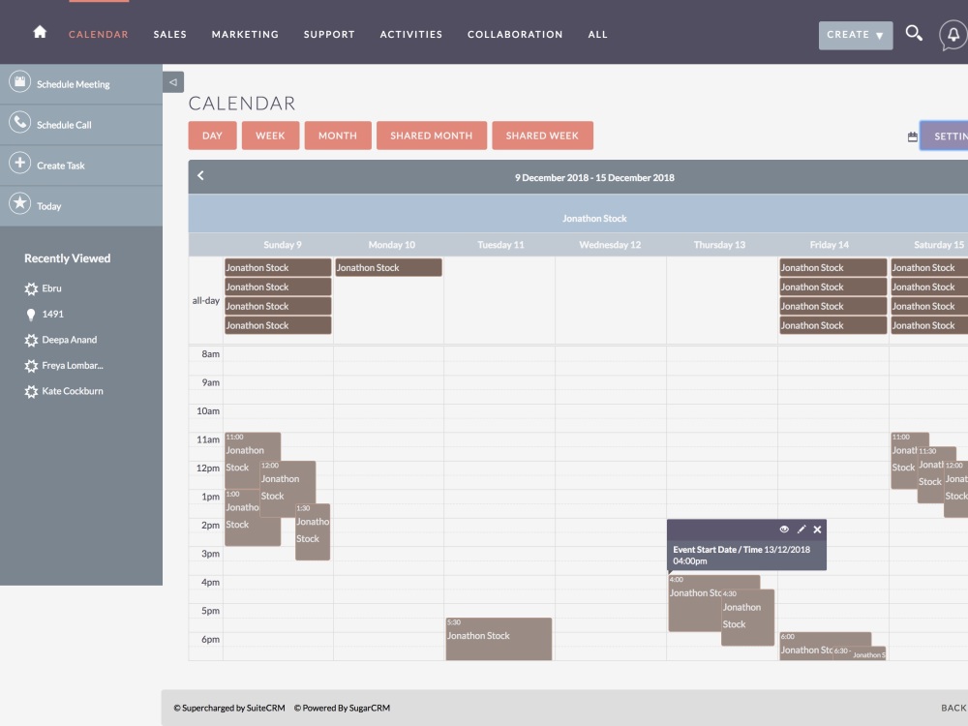Open recently viewed Ebru record

pos(52,288)
